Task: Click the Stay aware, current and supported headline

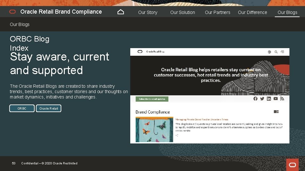Action: tap(59, 63)
